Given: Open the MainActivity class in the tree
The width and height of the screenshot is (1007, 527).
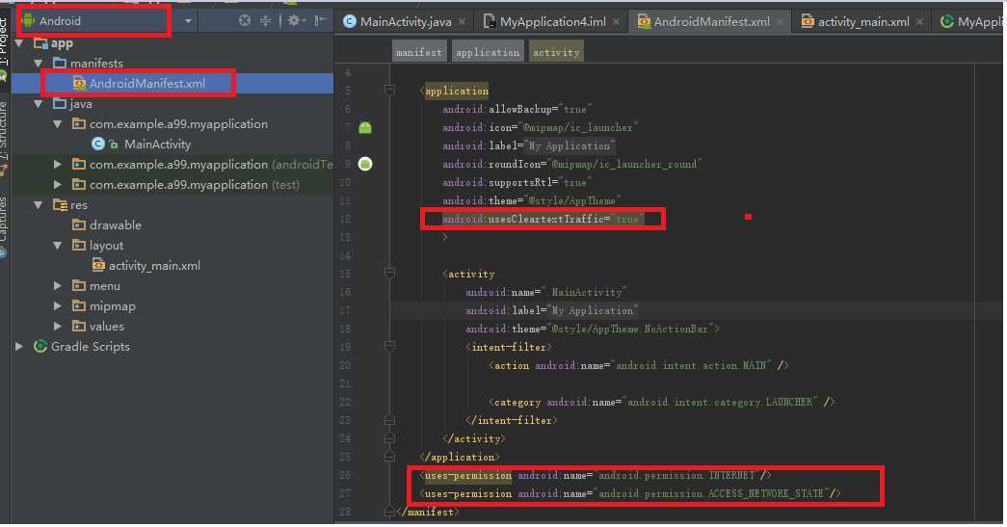Looking at the screenshot, I should pyautogui.click(x=157, y=145).
